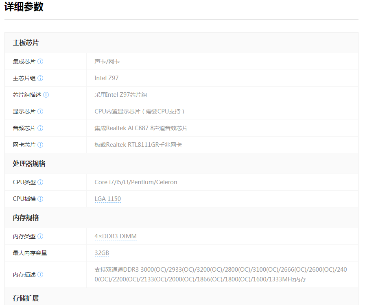Click info icon next to 内存类型
365x305 pixels.
click(40, 236)
